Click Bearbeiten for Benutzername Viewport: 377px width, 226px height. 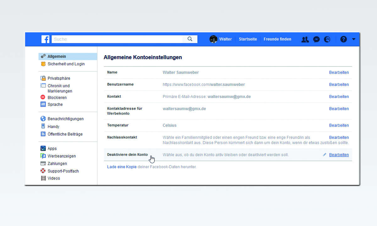339,84
